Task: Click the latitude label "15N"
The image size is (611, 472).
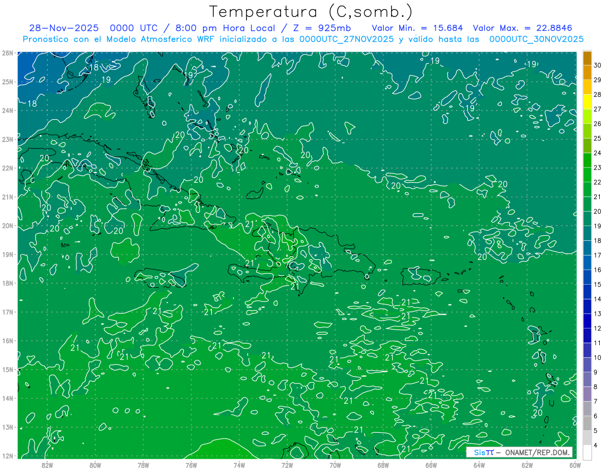Action: point(7,370)
